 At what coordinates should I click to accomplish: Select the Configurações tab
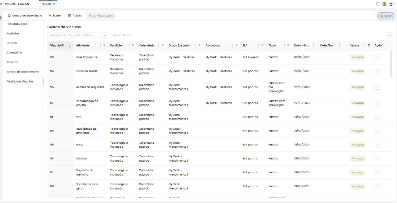(101, 15)
